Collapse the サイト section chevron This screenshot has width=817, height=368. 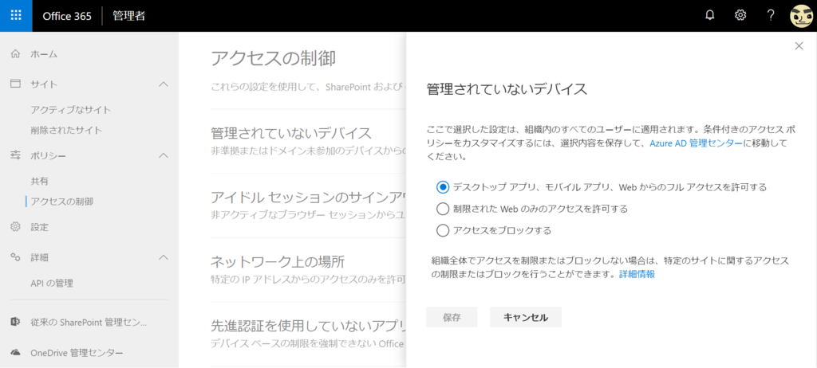164,84
